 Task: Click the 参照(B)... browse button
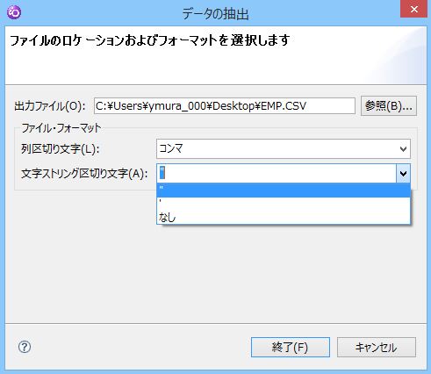pos(389,106)
